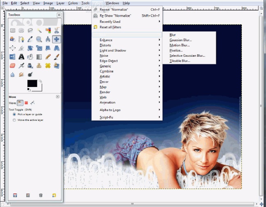Activate the Zoom magnifier tool
This screenshot has width=266, height=207.
(39, 39)
